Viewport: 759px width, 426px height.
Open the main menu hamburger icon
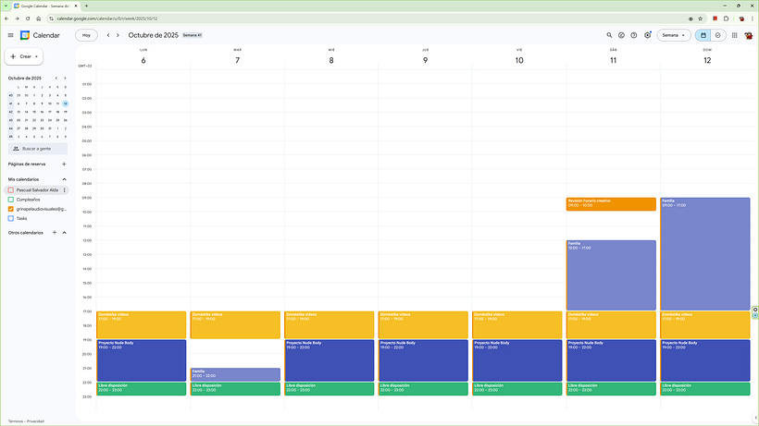tap(10, 35)
